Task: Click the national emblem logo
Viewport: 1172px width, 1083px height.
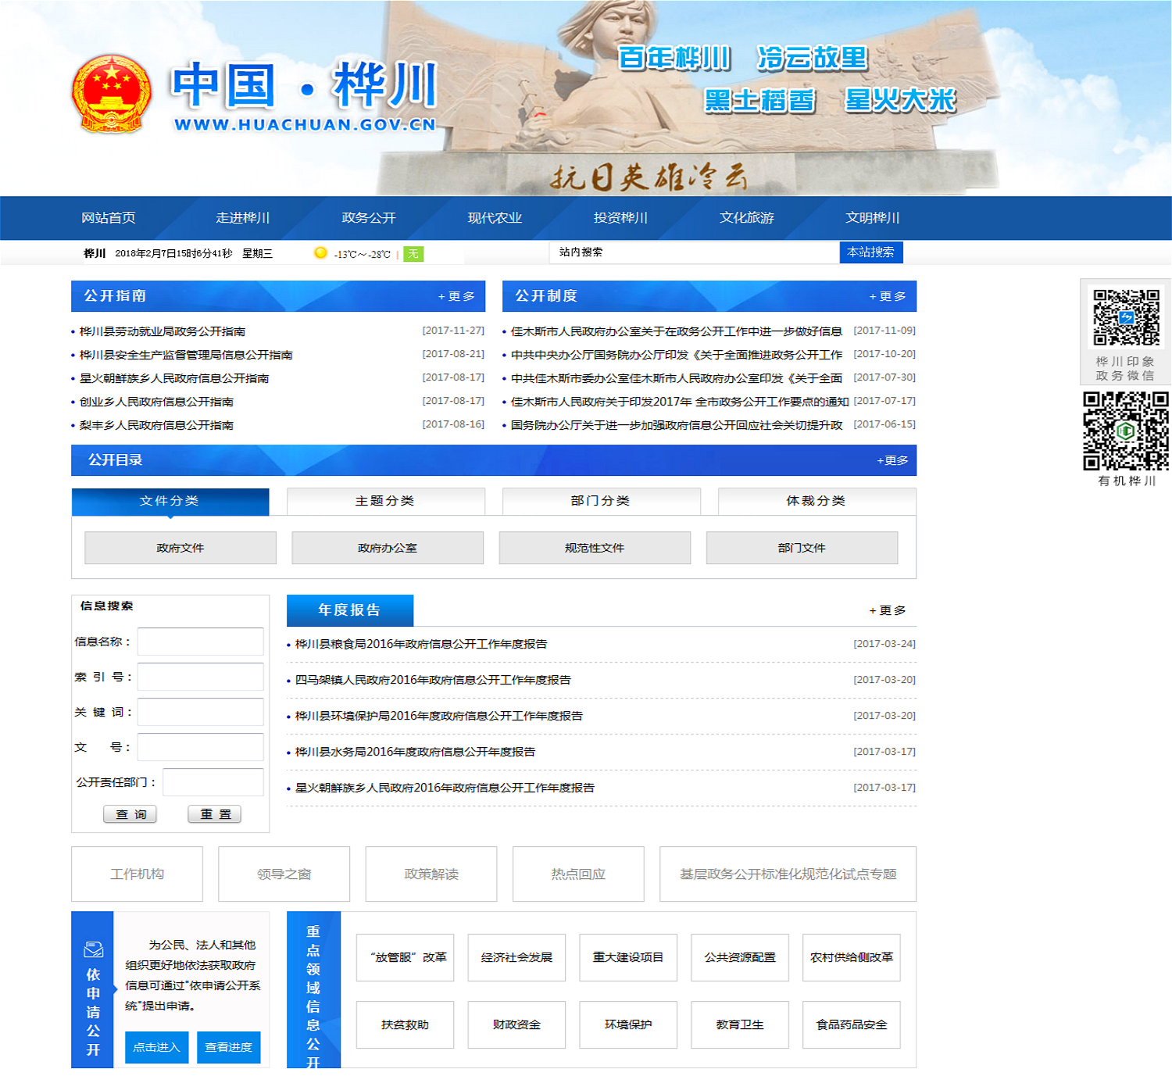Action: [111, 94]
